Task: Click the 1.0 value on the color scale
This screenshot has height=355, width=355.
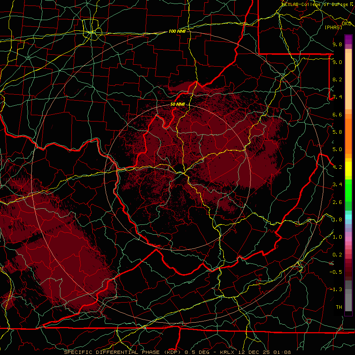Action: [x=337, y=237]
